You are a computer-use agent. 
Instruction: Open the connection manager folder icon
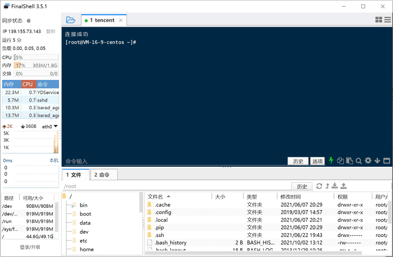click(70, 20)
